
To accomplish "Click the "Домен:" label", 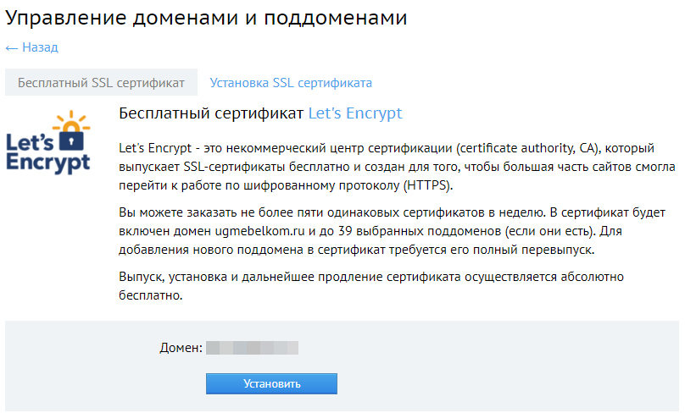I will 181,348.
